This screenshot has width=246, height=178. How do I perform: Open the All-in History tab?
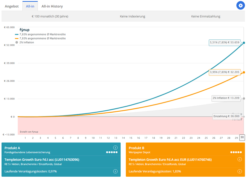[52, 6]
